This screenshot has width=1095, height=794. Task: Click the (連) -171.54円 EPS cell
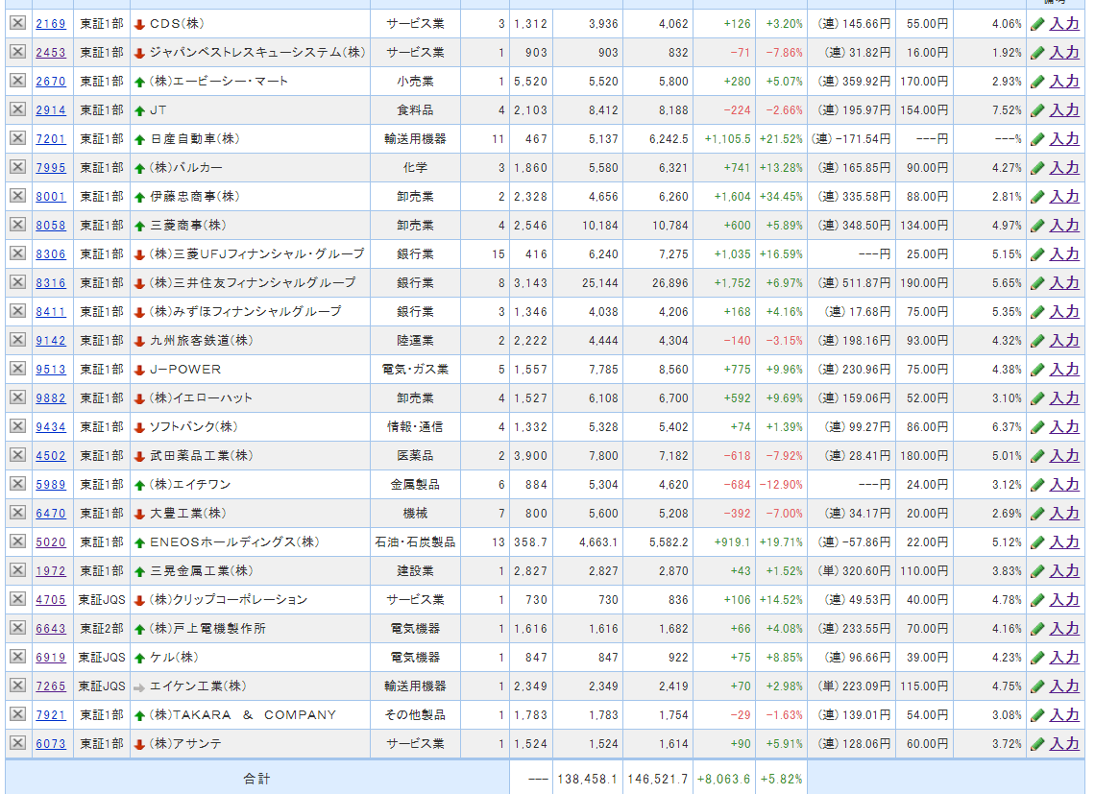point(851,139)
